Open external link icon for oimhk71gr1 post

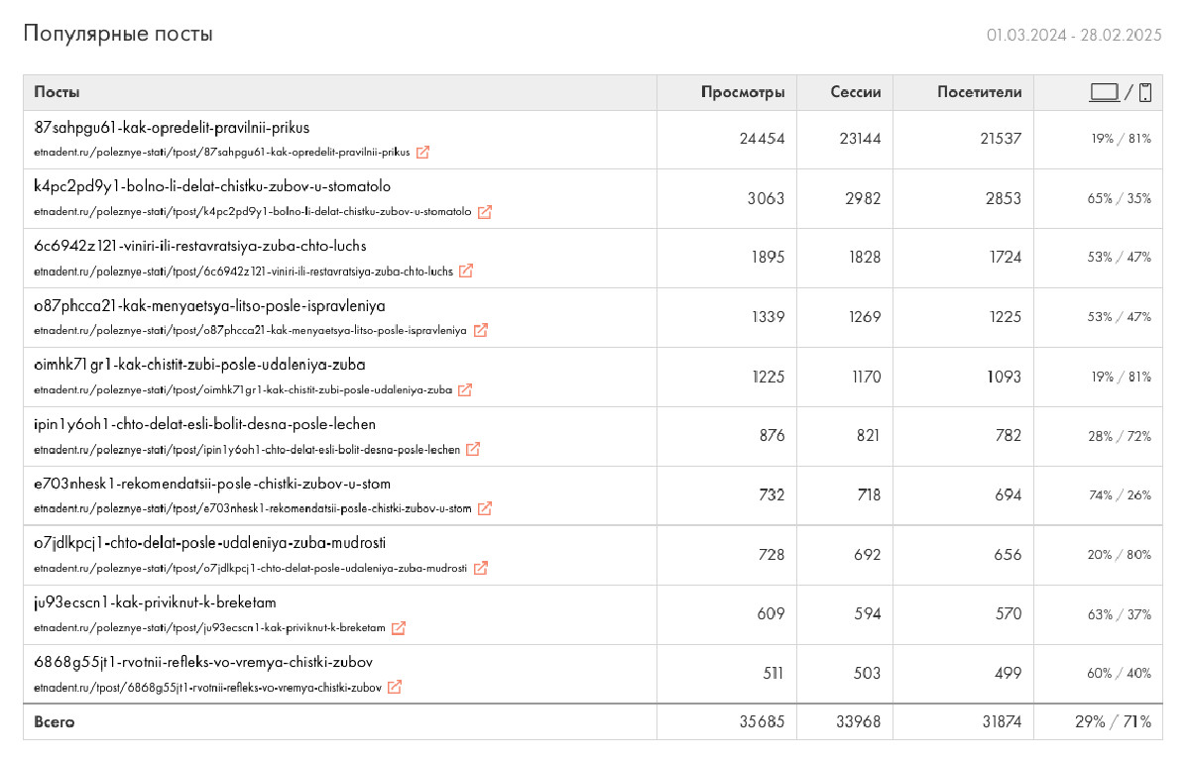pyautogui.click(x=465, y=389)
